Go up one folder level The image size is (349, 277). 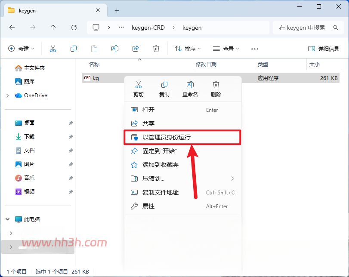(53, 28)
